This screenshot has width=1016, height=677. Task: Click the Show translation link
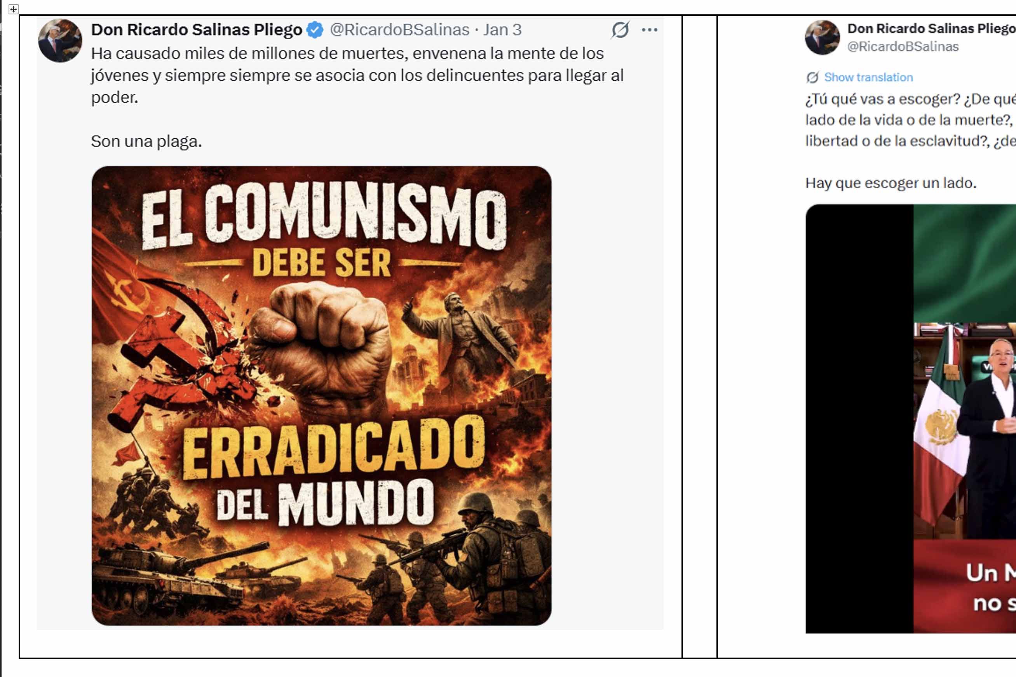tap(868, 77)
